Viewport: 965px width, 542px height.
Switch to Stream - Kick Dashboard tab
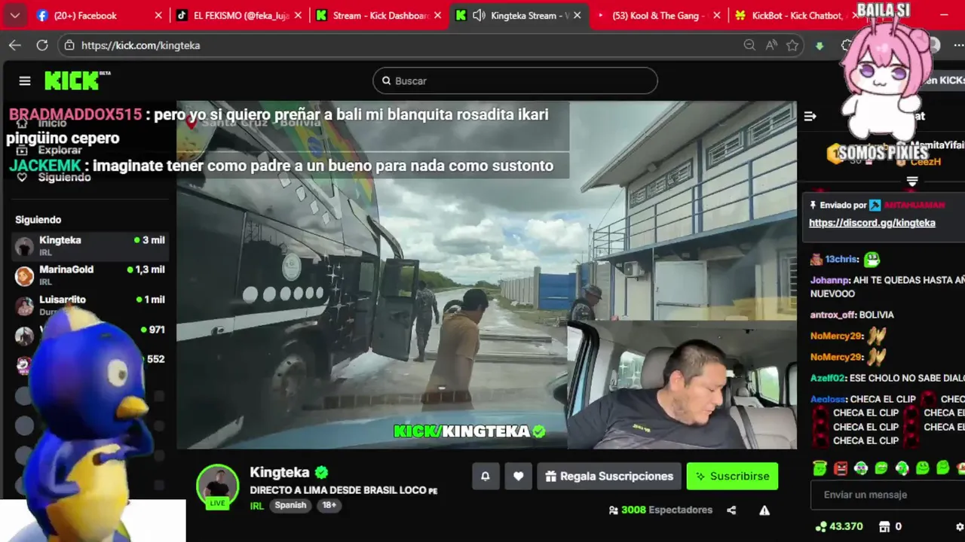click(380, 15)
